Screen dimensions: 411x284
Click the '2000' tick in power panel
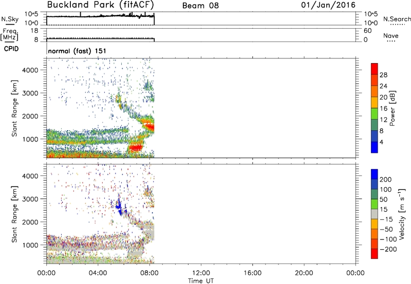(30, 116)
